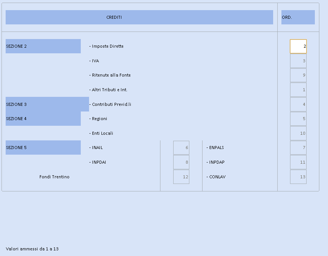Click the Contributi Previd.li label

(110, 104)
